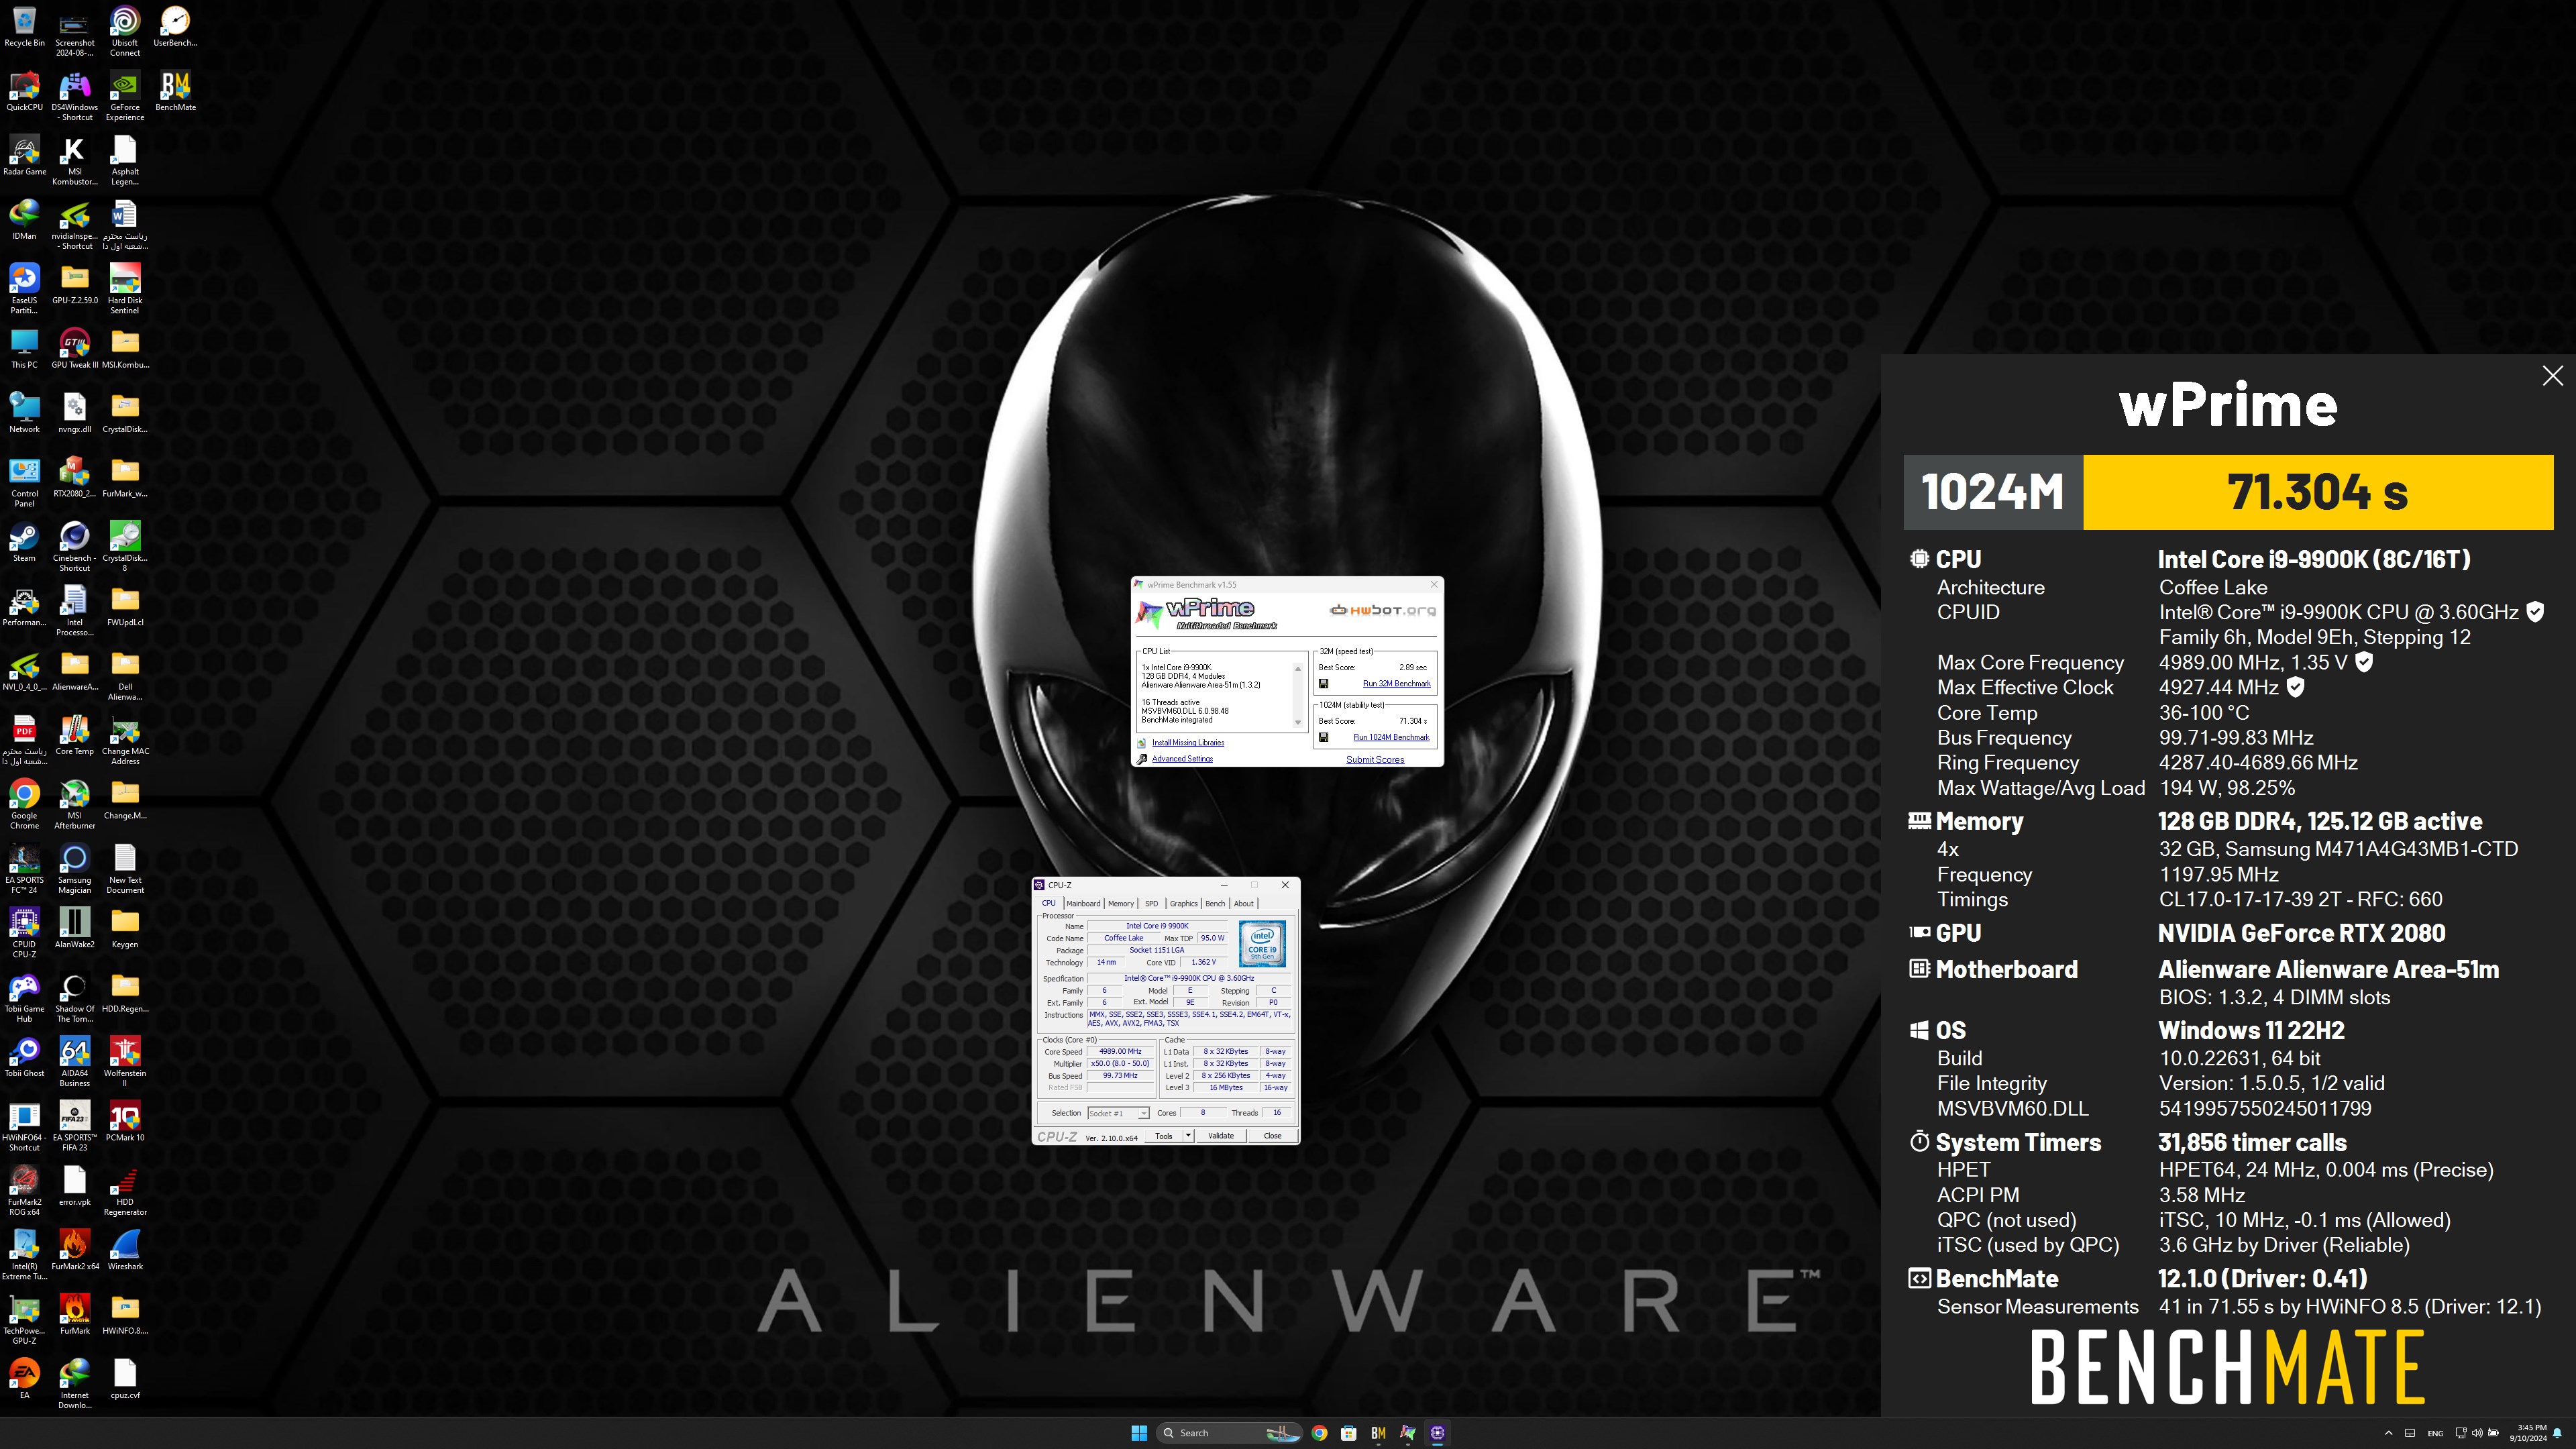Open Ubisoft Connect desktop icon
This screenshot has height=1449, width=2576.
[125, 32]
